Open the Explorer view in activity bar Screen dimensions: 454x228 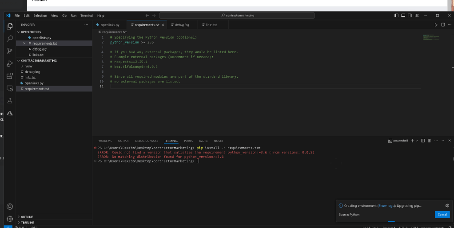click(x=10, y=26)
